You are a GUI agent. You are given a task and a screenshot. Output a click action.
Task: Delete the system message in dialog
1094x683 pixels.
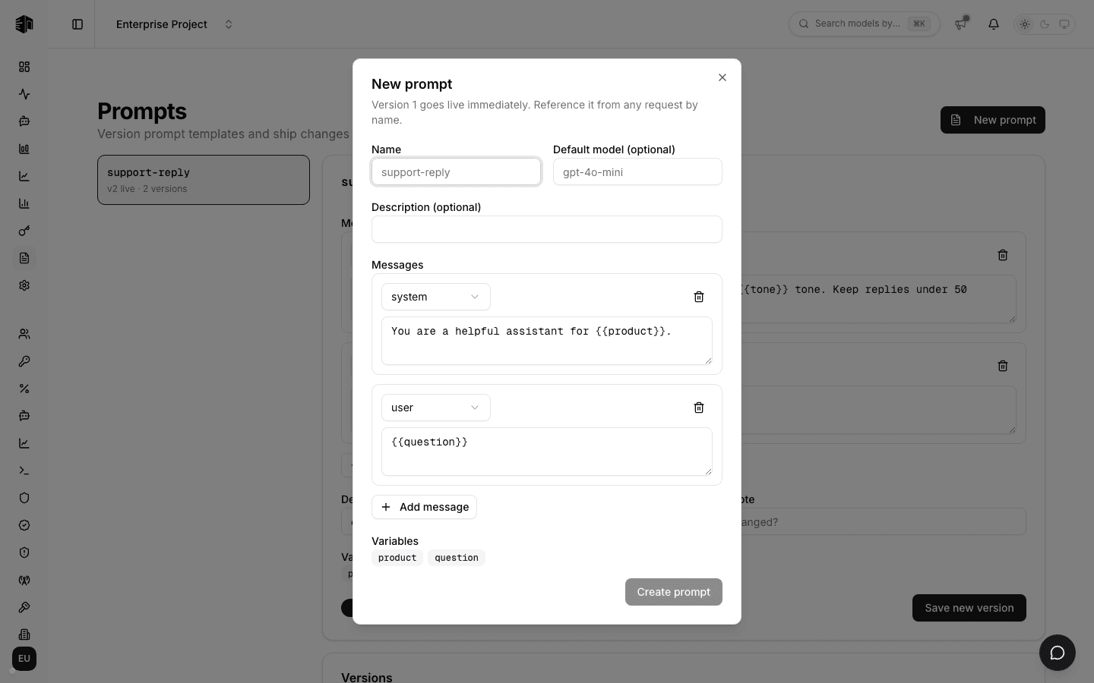(x=699, y=297)
